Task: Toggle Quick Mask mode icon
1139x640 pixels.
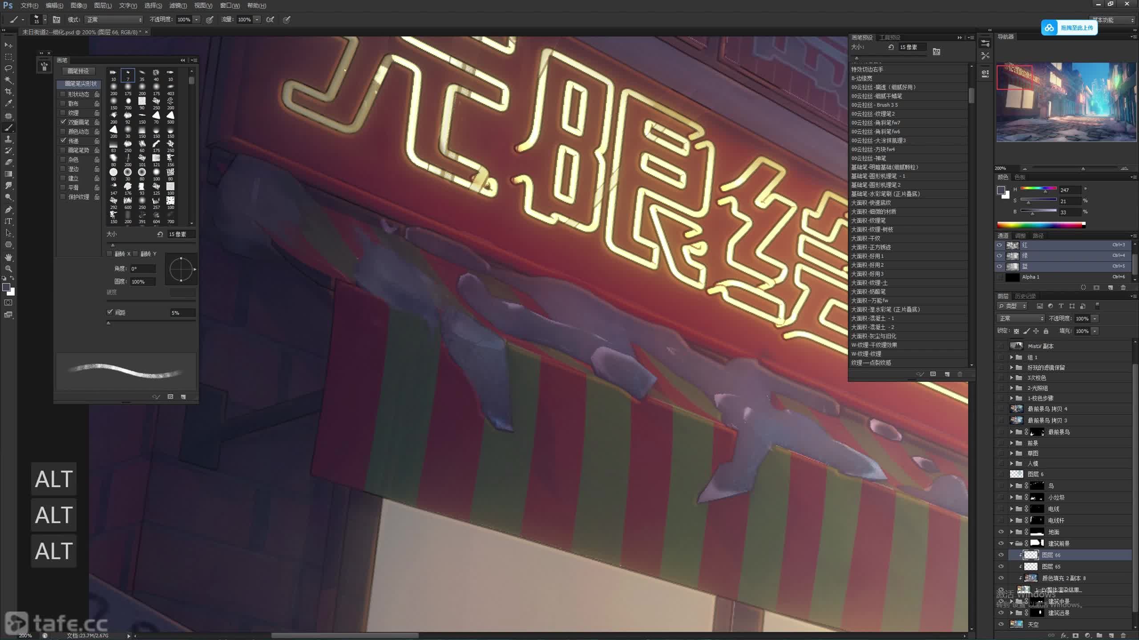Action: [8, 303]
